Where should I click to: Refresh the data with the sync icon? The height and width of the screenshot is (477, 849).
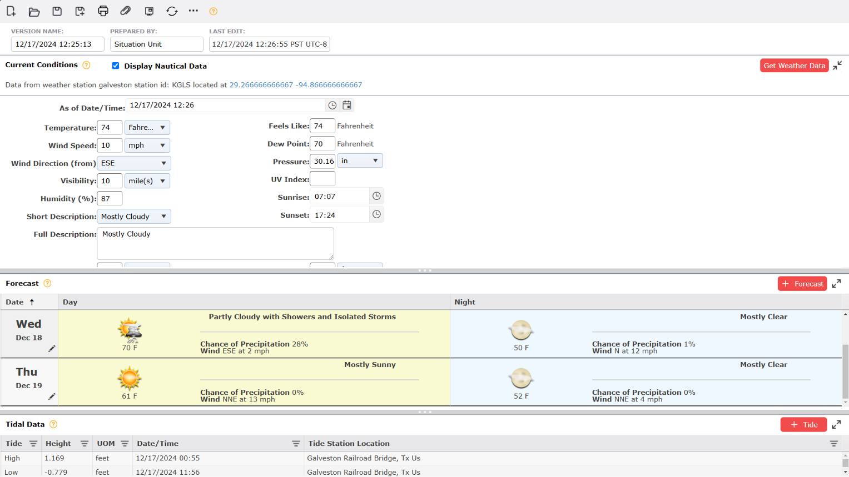tap(171, 11)
